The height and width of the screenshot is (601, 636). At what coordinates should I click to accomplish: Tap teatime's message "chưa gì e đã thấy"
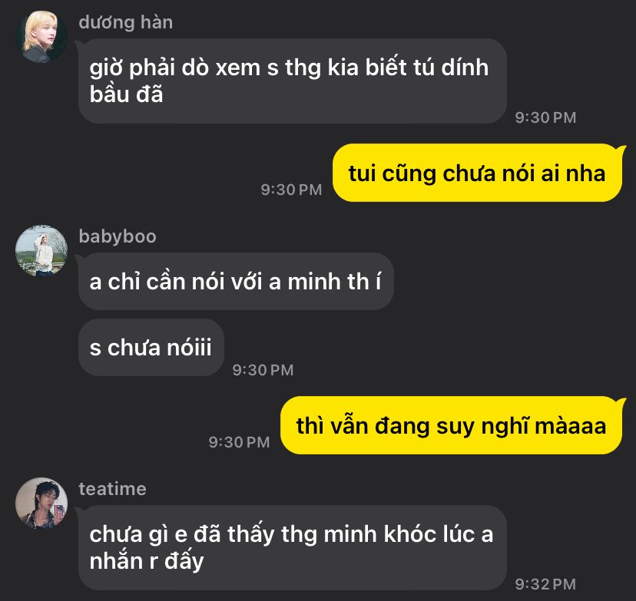click(x=293, y=547)
